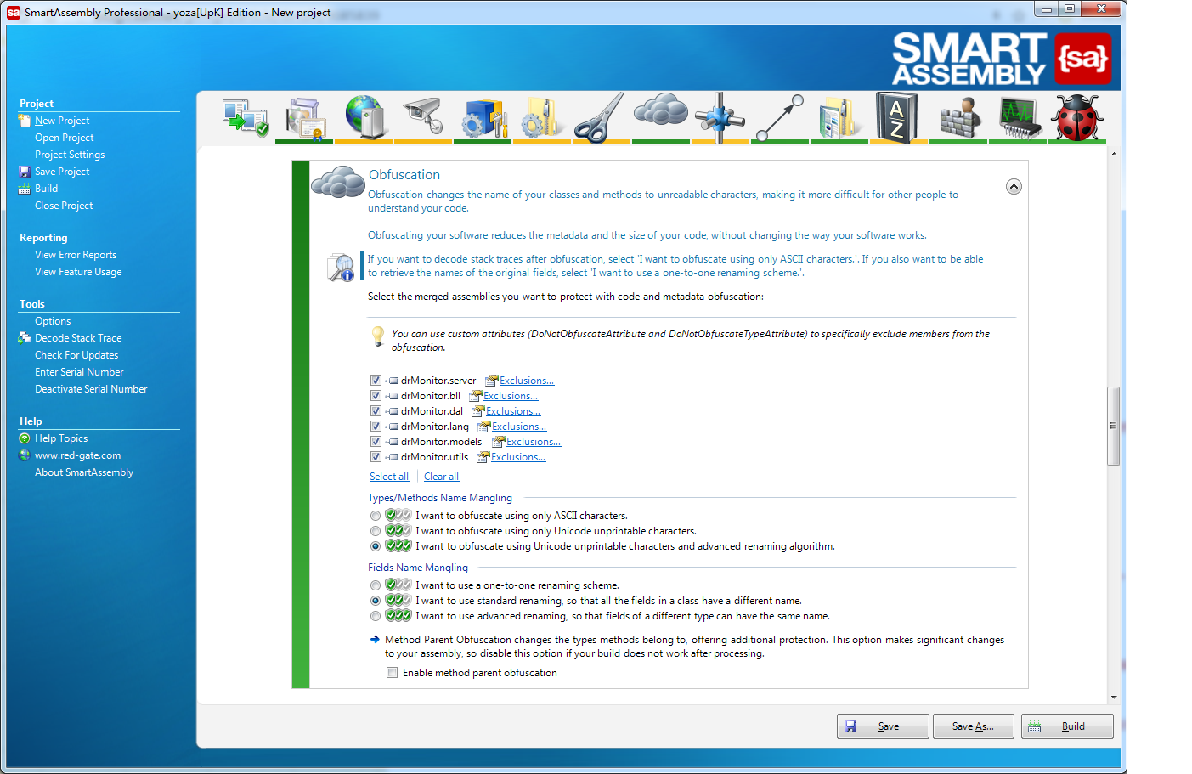
Task: Click the SmartAssembly {sa} red logo
Action: pos(1082,59)
